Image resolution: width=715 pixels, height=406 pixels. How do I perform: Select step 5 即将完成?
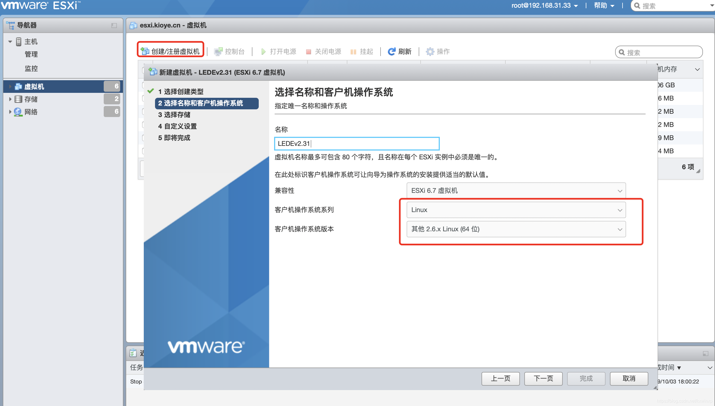point(174,138)
